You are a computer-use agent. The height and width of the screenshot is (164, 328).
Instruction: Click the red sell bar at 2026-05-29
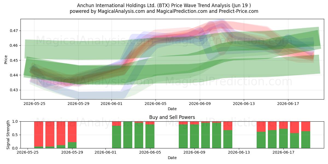72,132
